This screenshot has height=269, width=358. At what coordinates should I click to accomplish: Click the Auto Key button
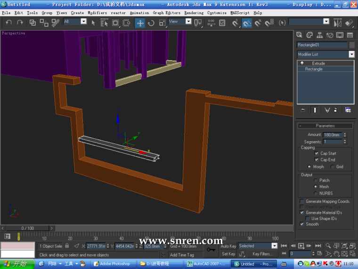(x=228, y=246)
